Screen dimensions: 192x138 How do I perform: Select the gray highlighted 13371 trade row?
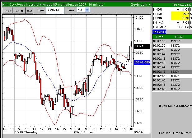pos(171,71)
